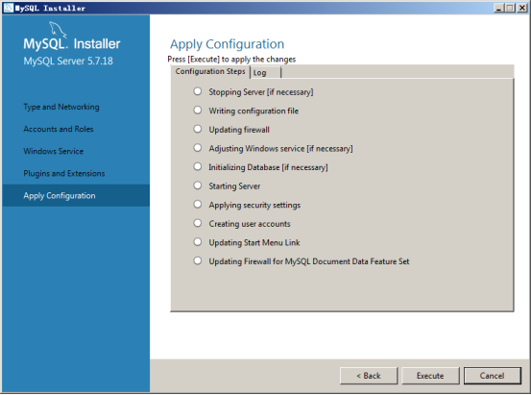
Task: Click the MySQL dolphin logo
Action: [58, 30]
